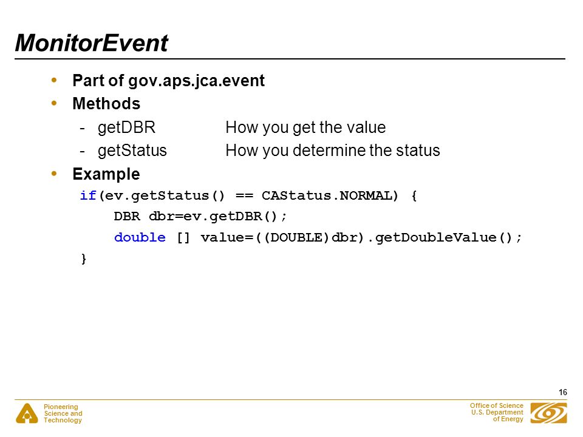Click the Argonne triangle logo icon
Image resolution: width=583 pixels, height=437 pixels.
(27, 413)
